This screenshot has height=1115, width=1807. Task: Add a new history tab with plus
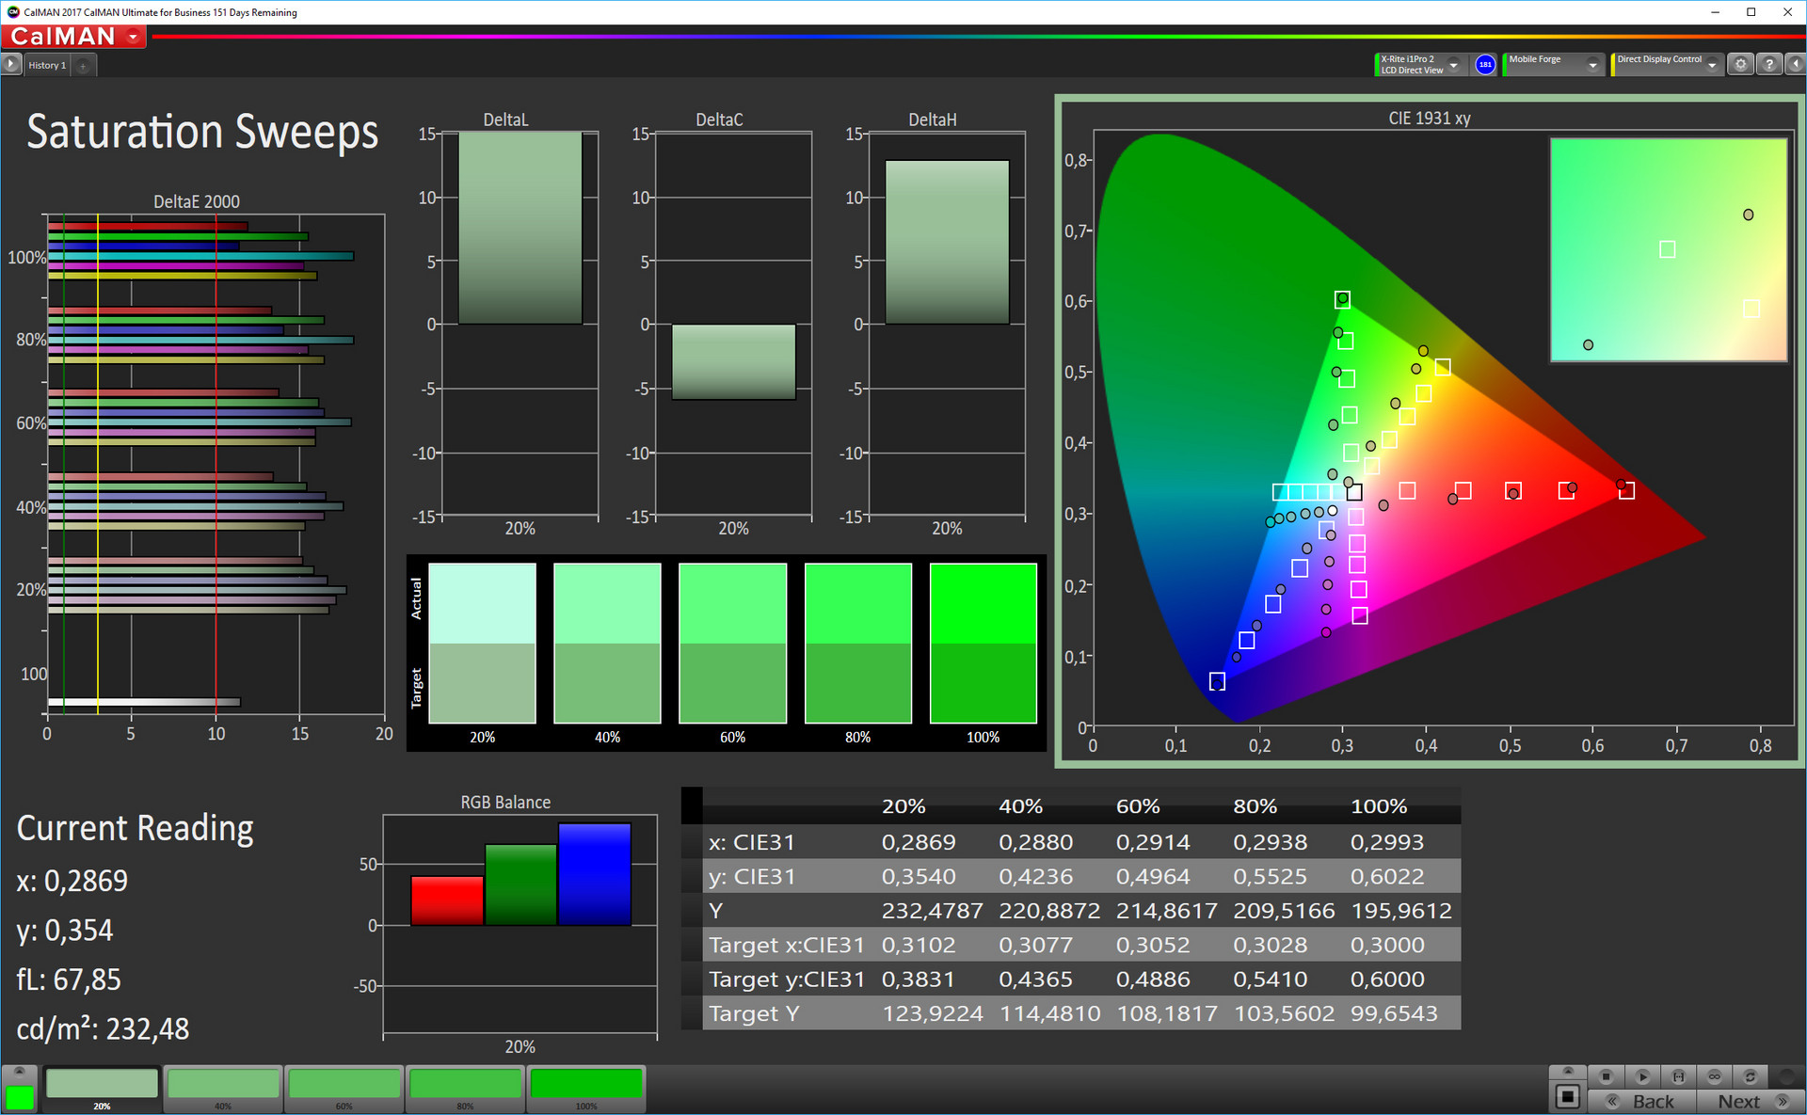(84, 65)
